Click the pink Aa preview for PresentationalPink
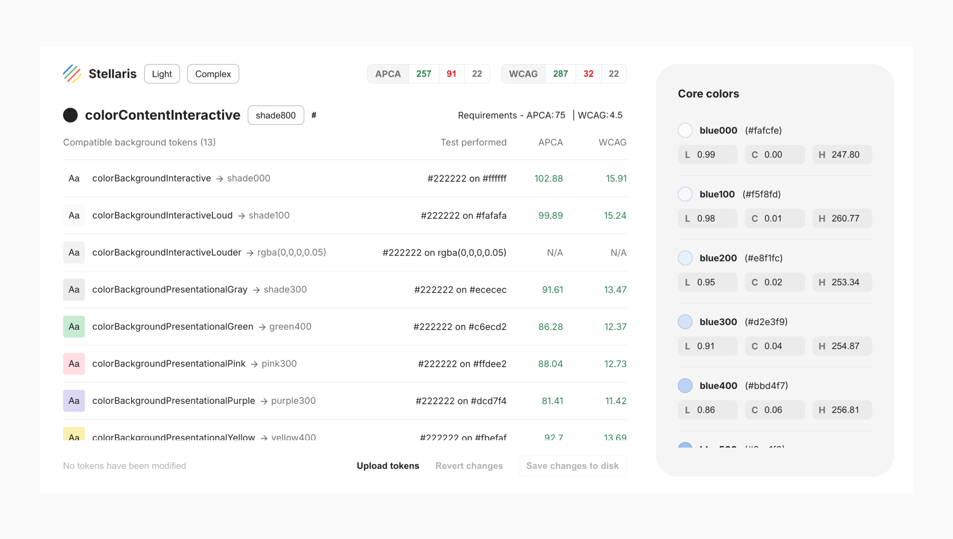This screenshot has height=539, width=953. [74, 364]
